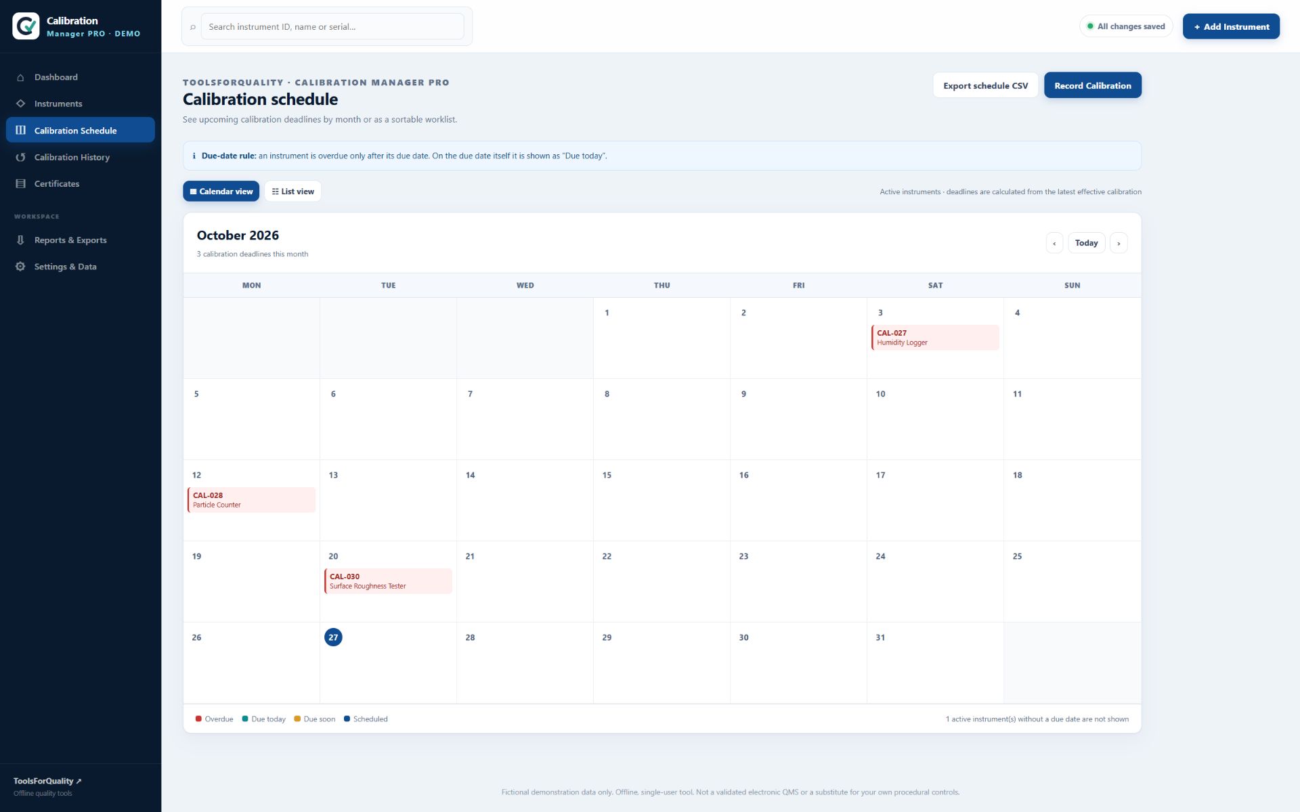Screen dimensions: 1300x812
Task: Open Settings & Data page
Action: [80, 267]
